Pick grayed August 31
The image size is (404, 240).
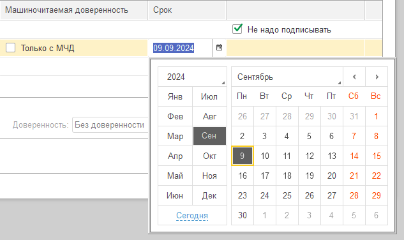point(354,116)
